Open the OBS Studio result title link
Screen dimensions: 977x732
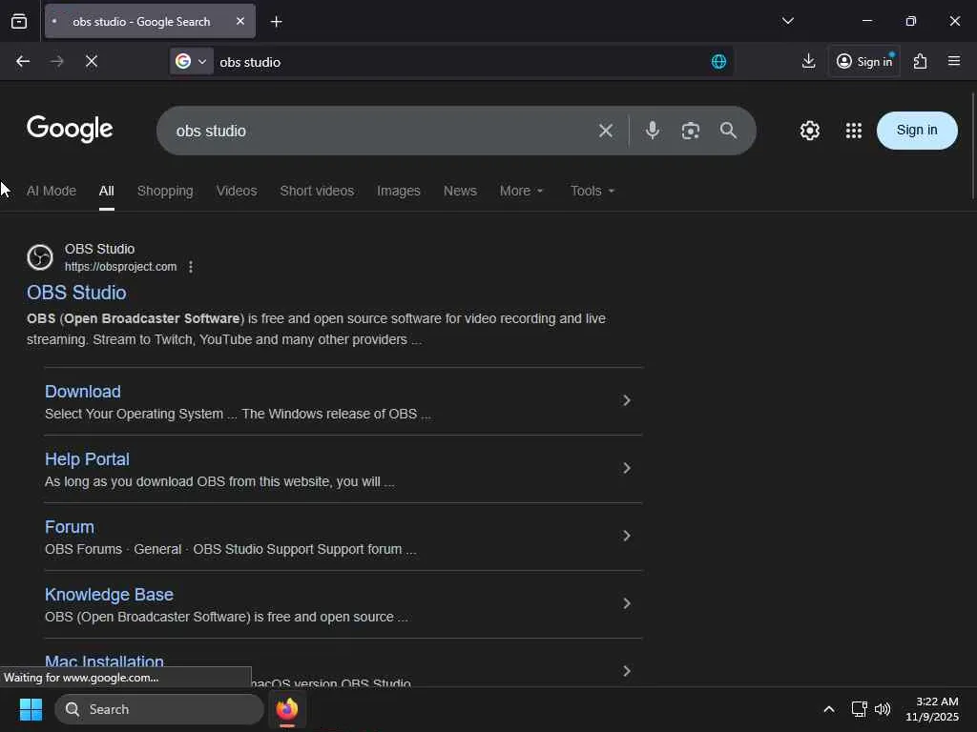click(x=76, y=293)
